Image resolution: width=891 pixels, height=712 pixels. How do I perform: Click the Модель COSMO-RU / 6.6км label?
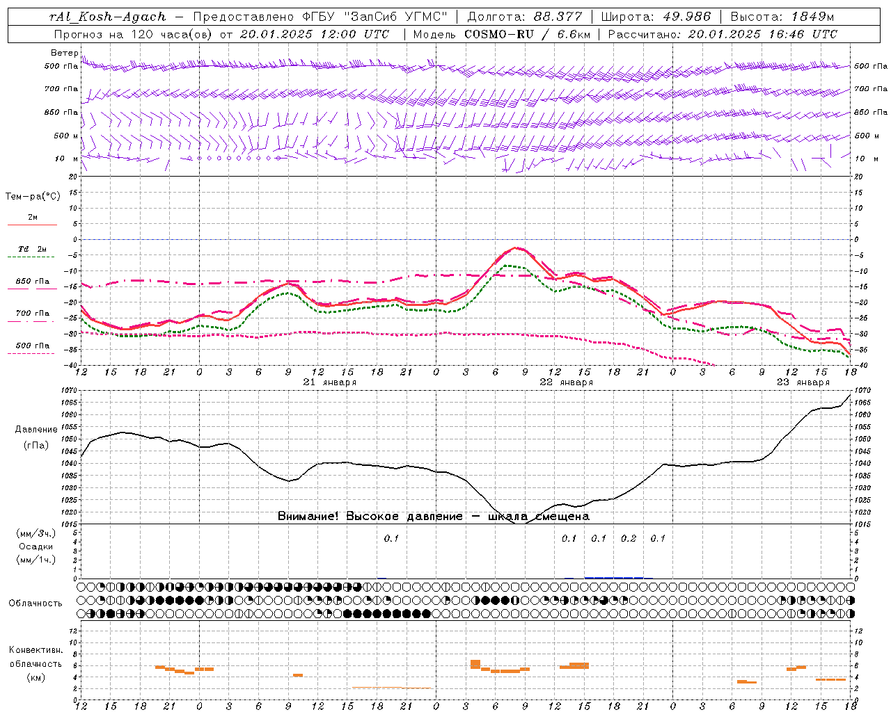[501, 34]
